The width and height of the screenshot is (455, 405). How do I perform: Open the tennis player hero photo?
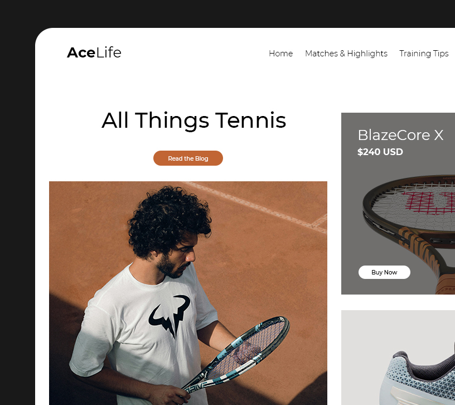point(188,293)
